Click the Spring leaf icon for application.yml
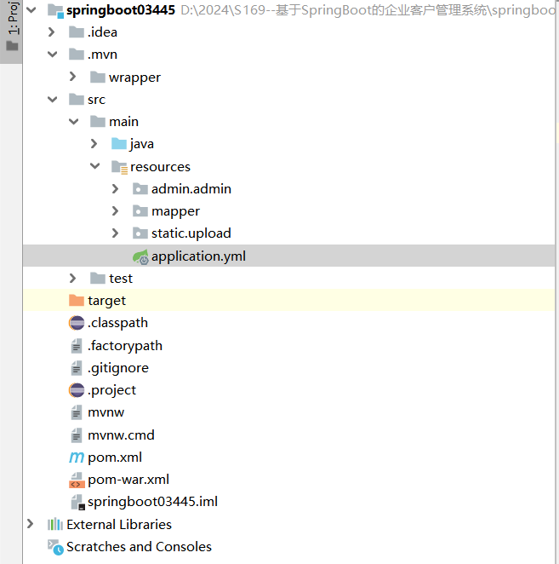This screenshot has height=564, width=559. (140, 256)
